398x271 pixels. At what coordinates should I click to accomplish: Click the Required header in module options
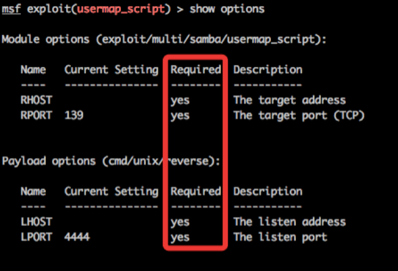[196, 70]
